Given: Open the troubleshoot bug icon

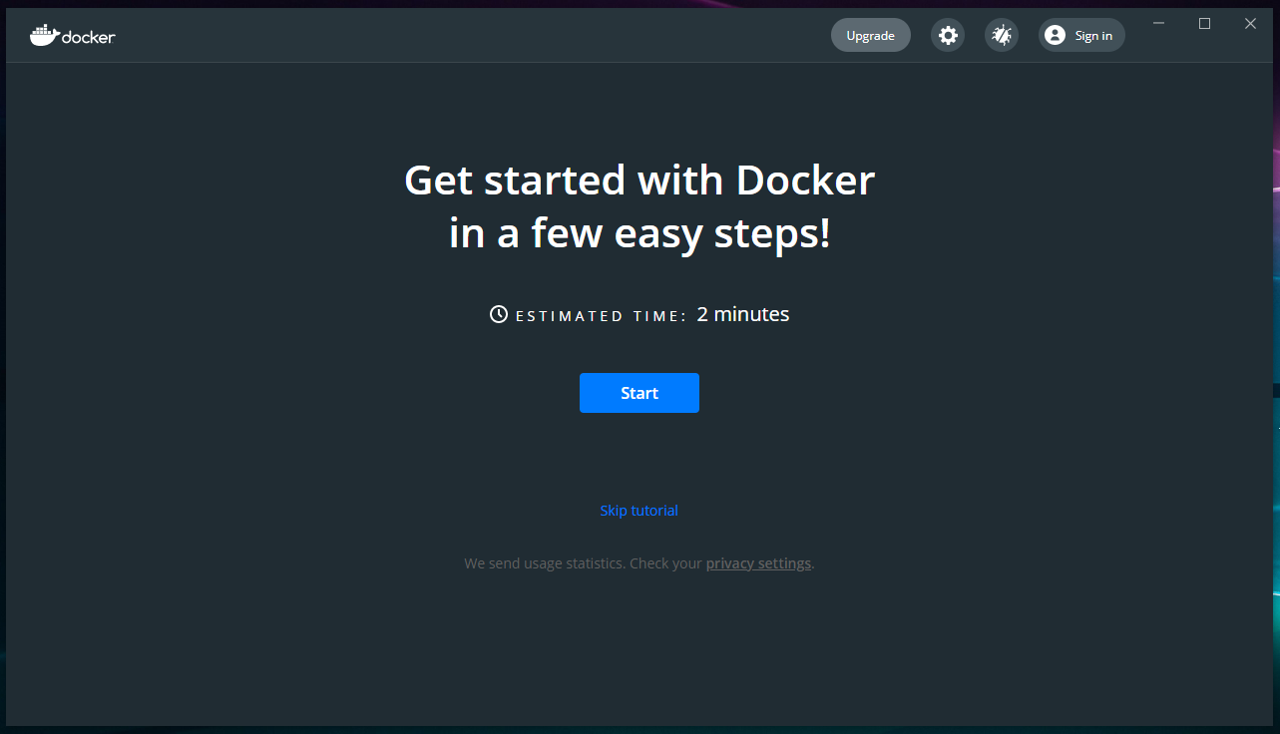Looking at the screenshot, I should tap(1002, 35).
